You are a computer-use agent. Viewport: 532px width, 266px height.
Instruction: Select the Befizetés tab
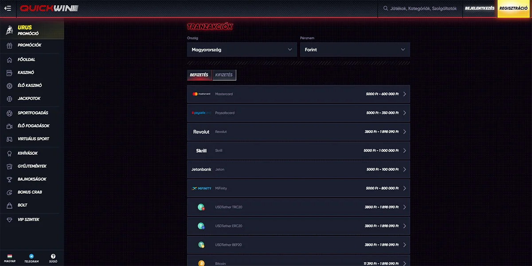coord(199,75)
